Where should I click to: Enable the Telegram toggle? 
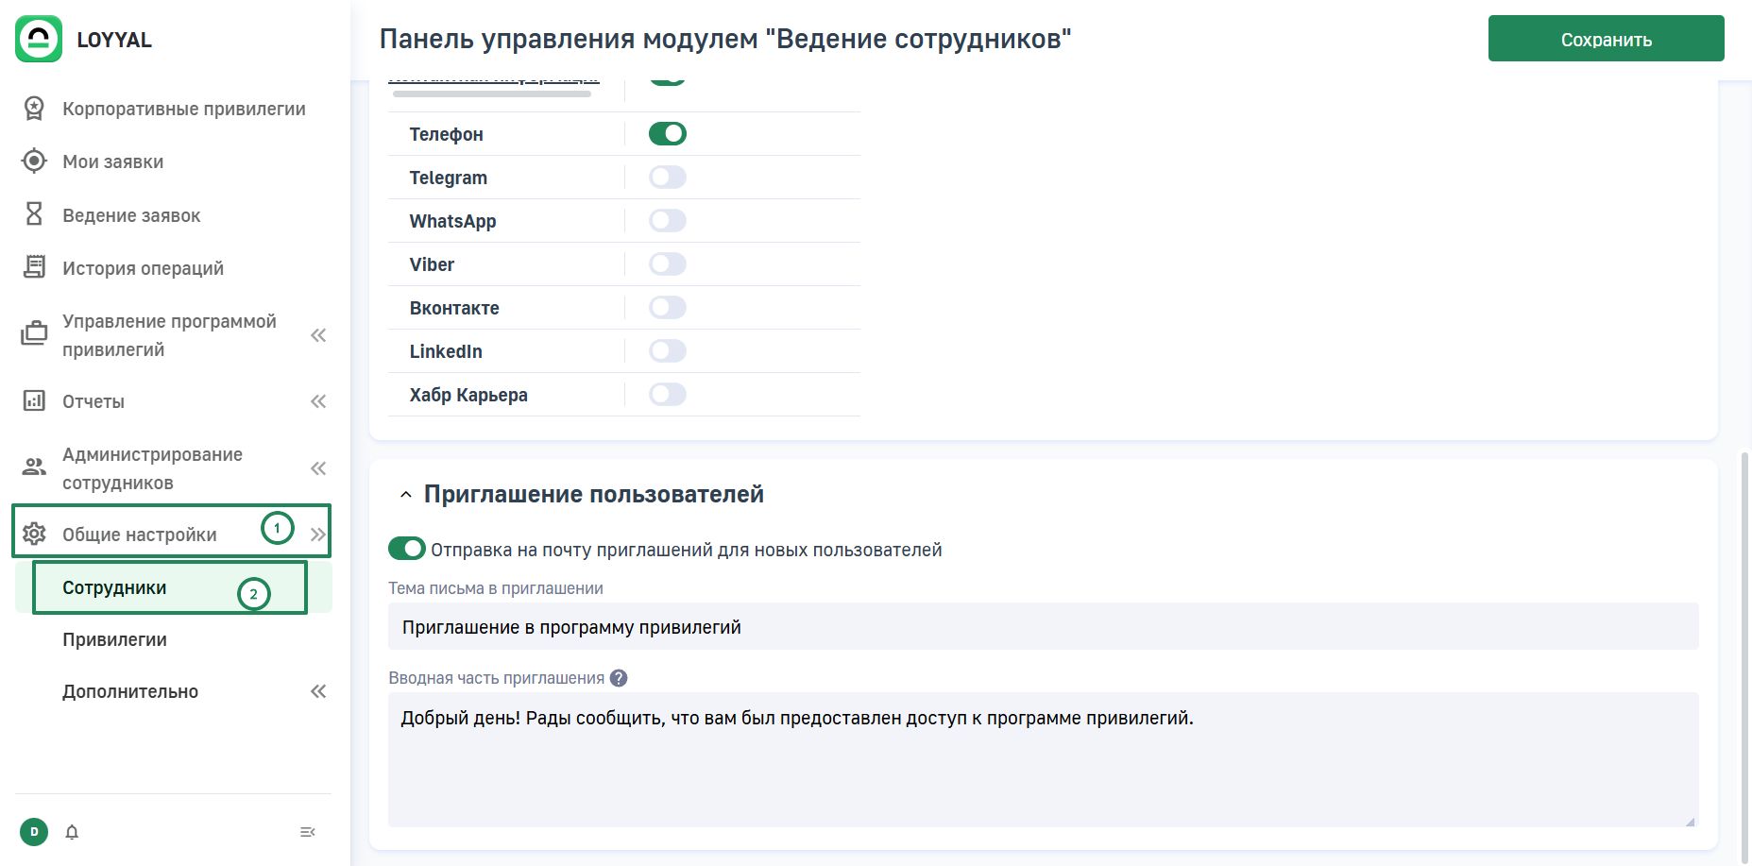[x=667, y=178]
